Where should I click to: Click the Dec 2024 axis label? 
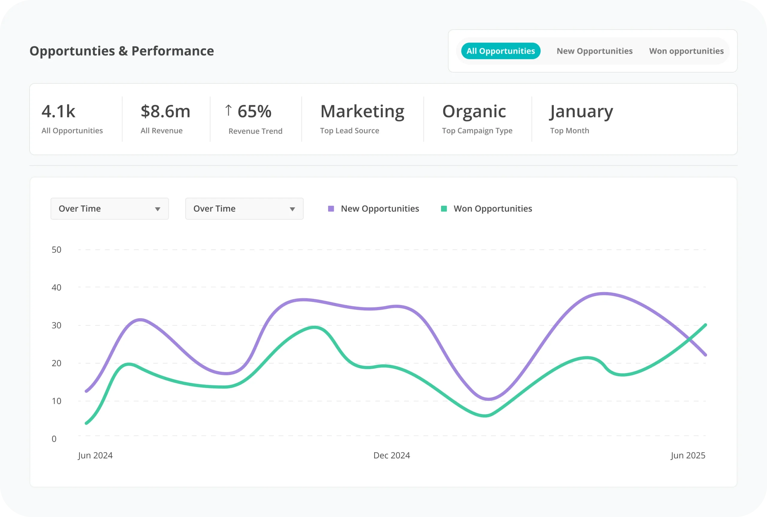(392, 455)
